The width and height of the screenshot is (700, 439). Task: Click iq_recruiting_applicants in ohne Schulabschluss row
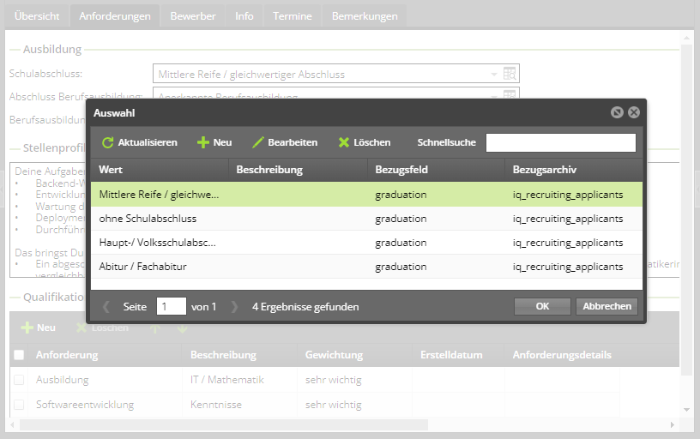point(567,219)
